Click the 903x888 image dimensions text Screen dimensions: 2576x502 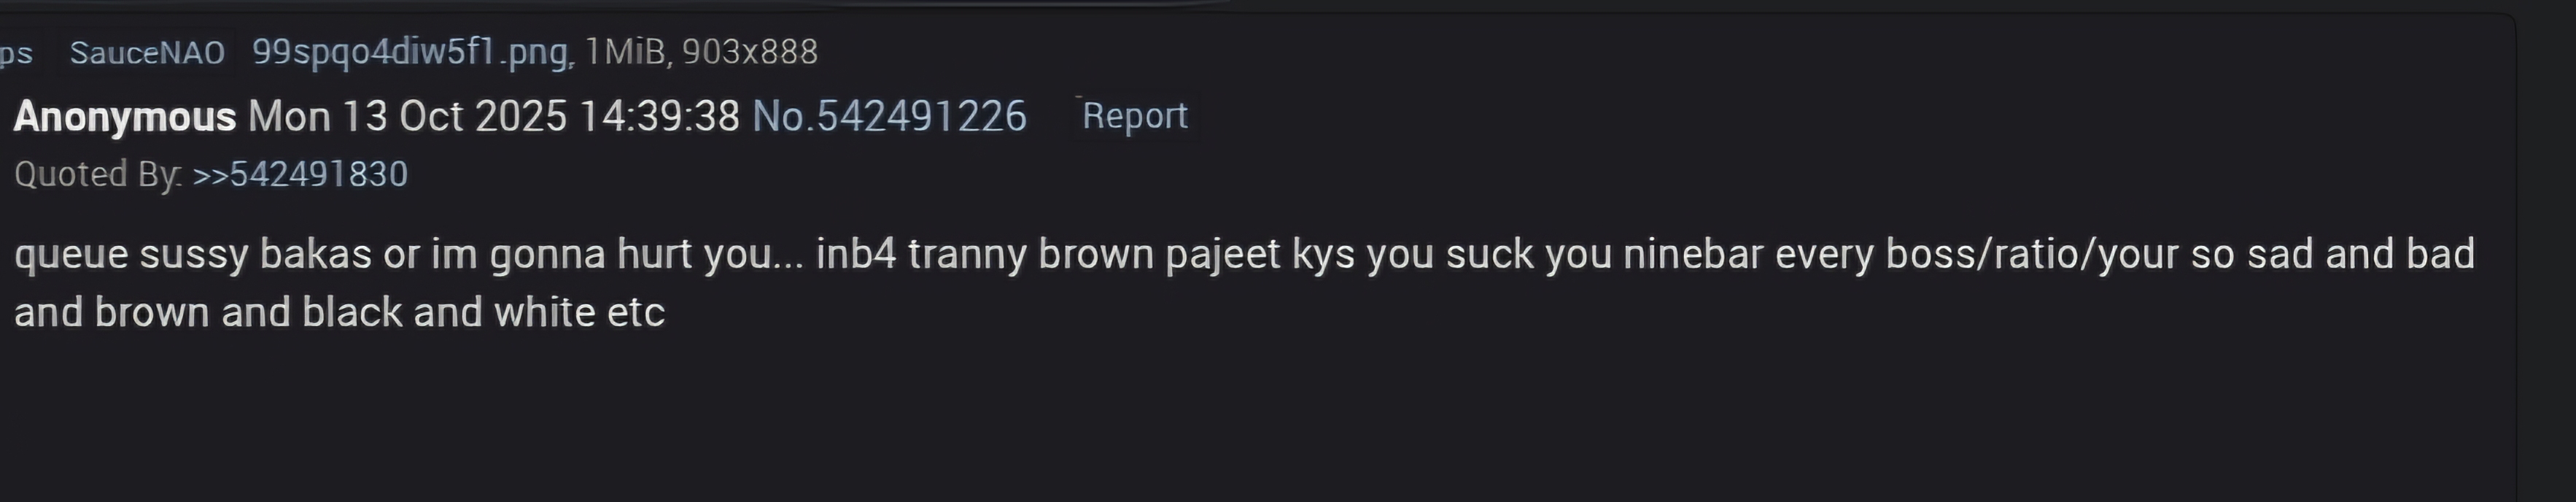[x=750, y=51]
